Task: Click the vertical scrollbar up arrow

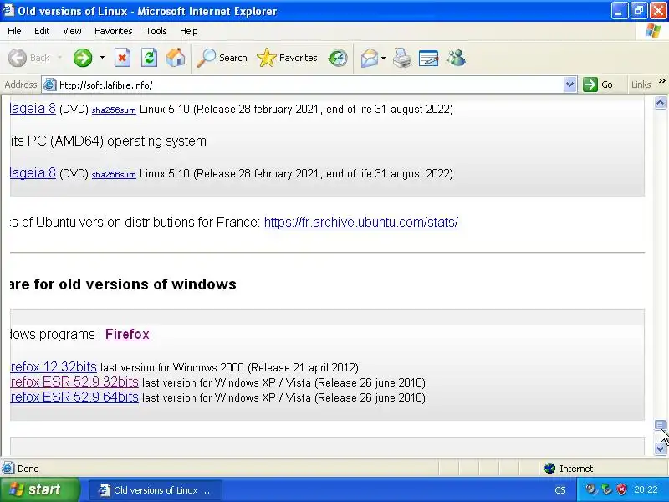Action: click(x=660, y=102)
